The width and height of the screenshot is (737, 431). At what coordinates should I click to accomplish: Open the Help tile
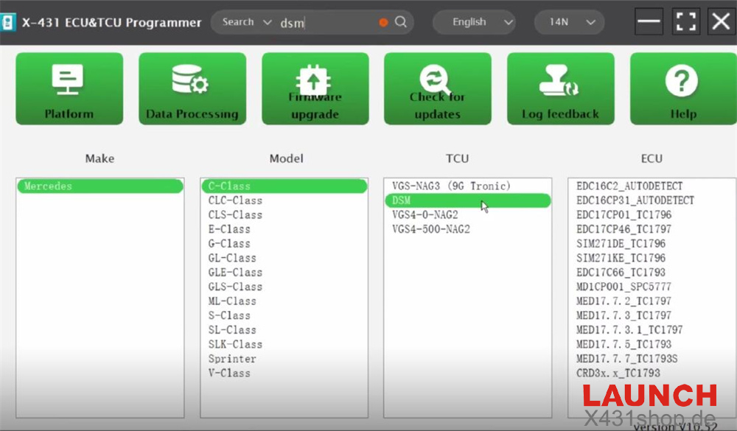[682, 88]
